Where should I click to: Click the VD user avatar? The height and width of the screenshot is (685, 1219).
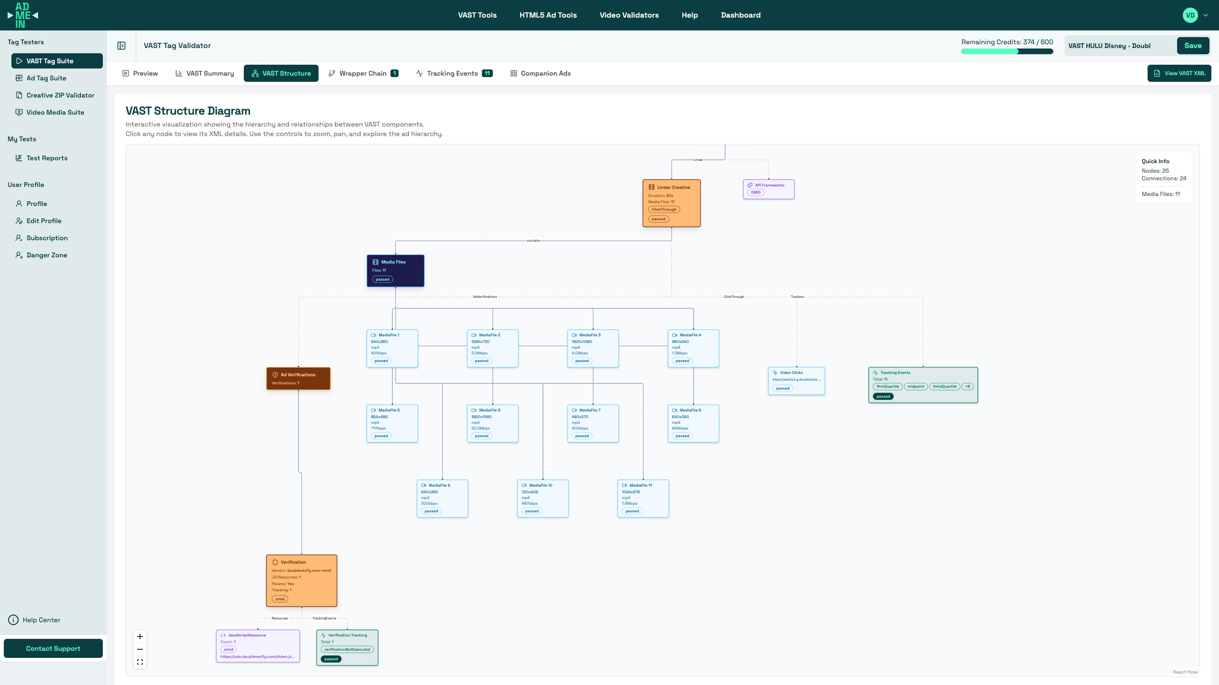pyautogui.click(x=1190, y=15)
